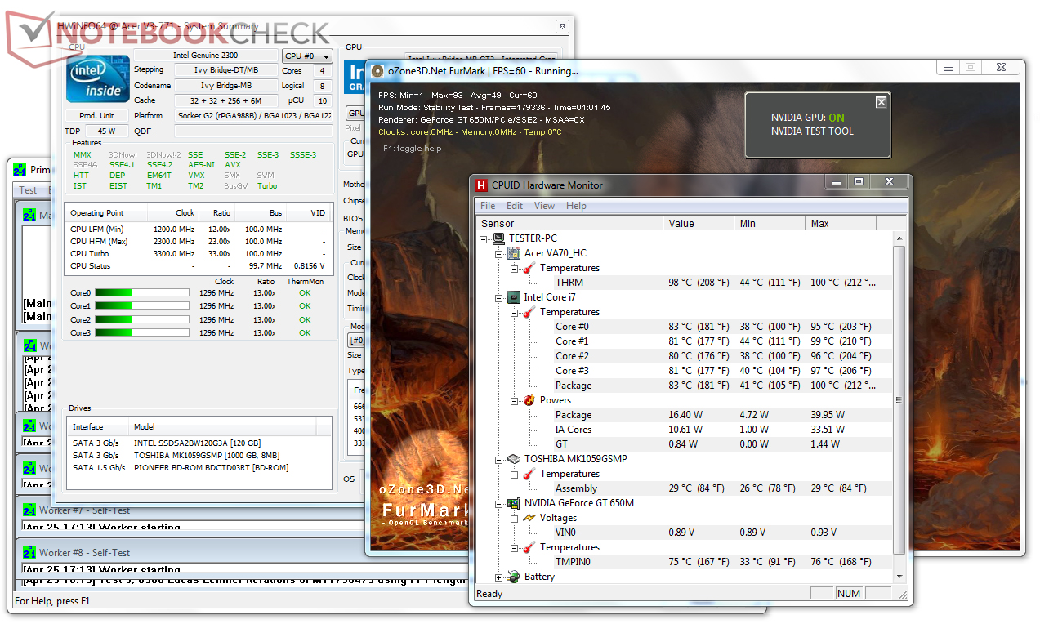Close the NVIDIA test tool overlay
This screenshot has height=624, width=1040.
pyautogui.click(x=881, y=103)
